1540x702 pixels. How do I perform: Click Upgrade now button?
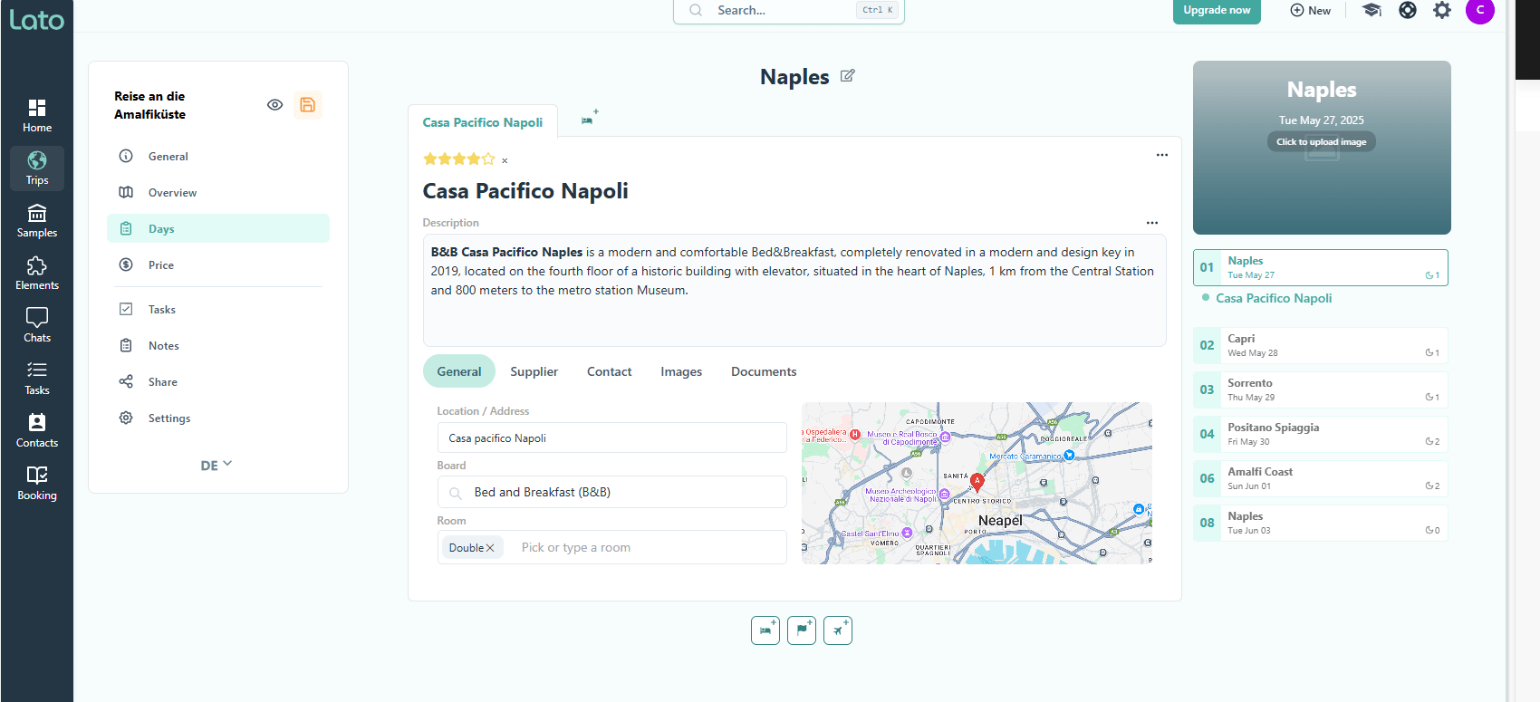coord(1216,11)
